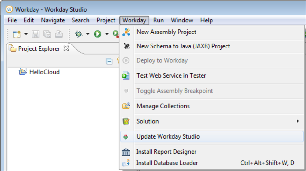Click the New wizard toolbar icon
This screenshot has height=171, width=306.
[x=17, y=34]
